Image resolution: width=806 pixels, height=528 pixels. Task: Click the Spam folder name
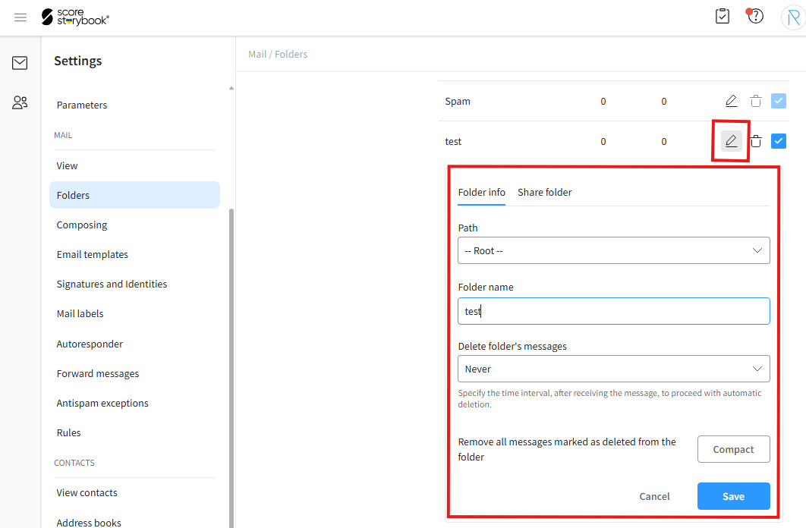click(458, 101)
